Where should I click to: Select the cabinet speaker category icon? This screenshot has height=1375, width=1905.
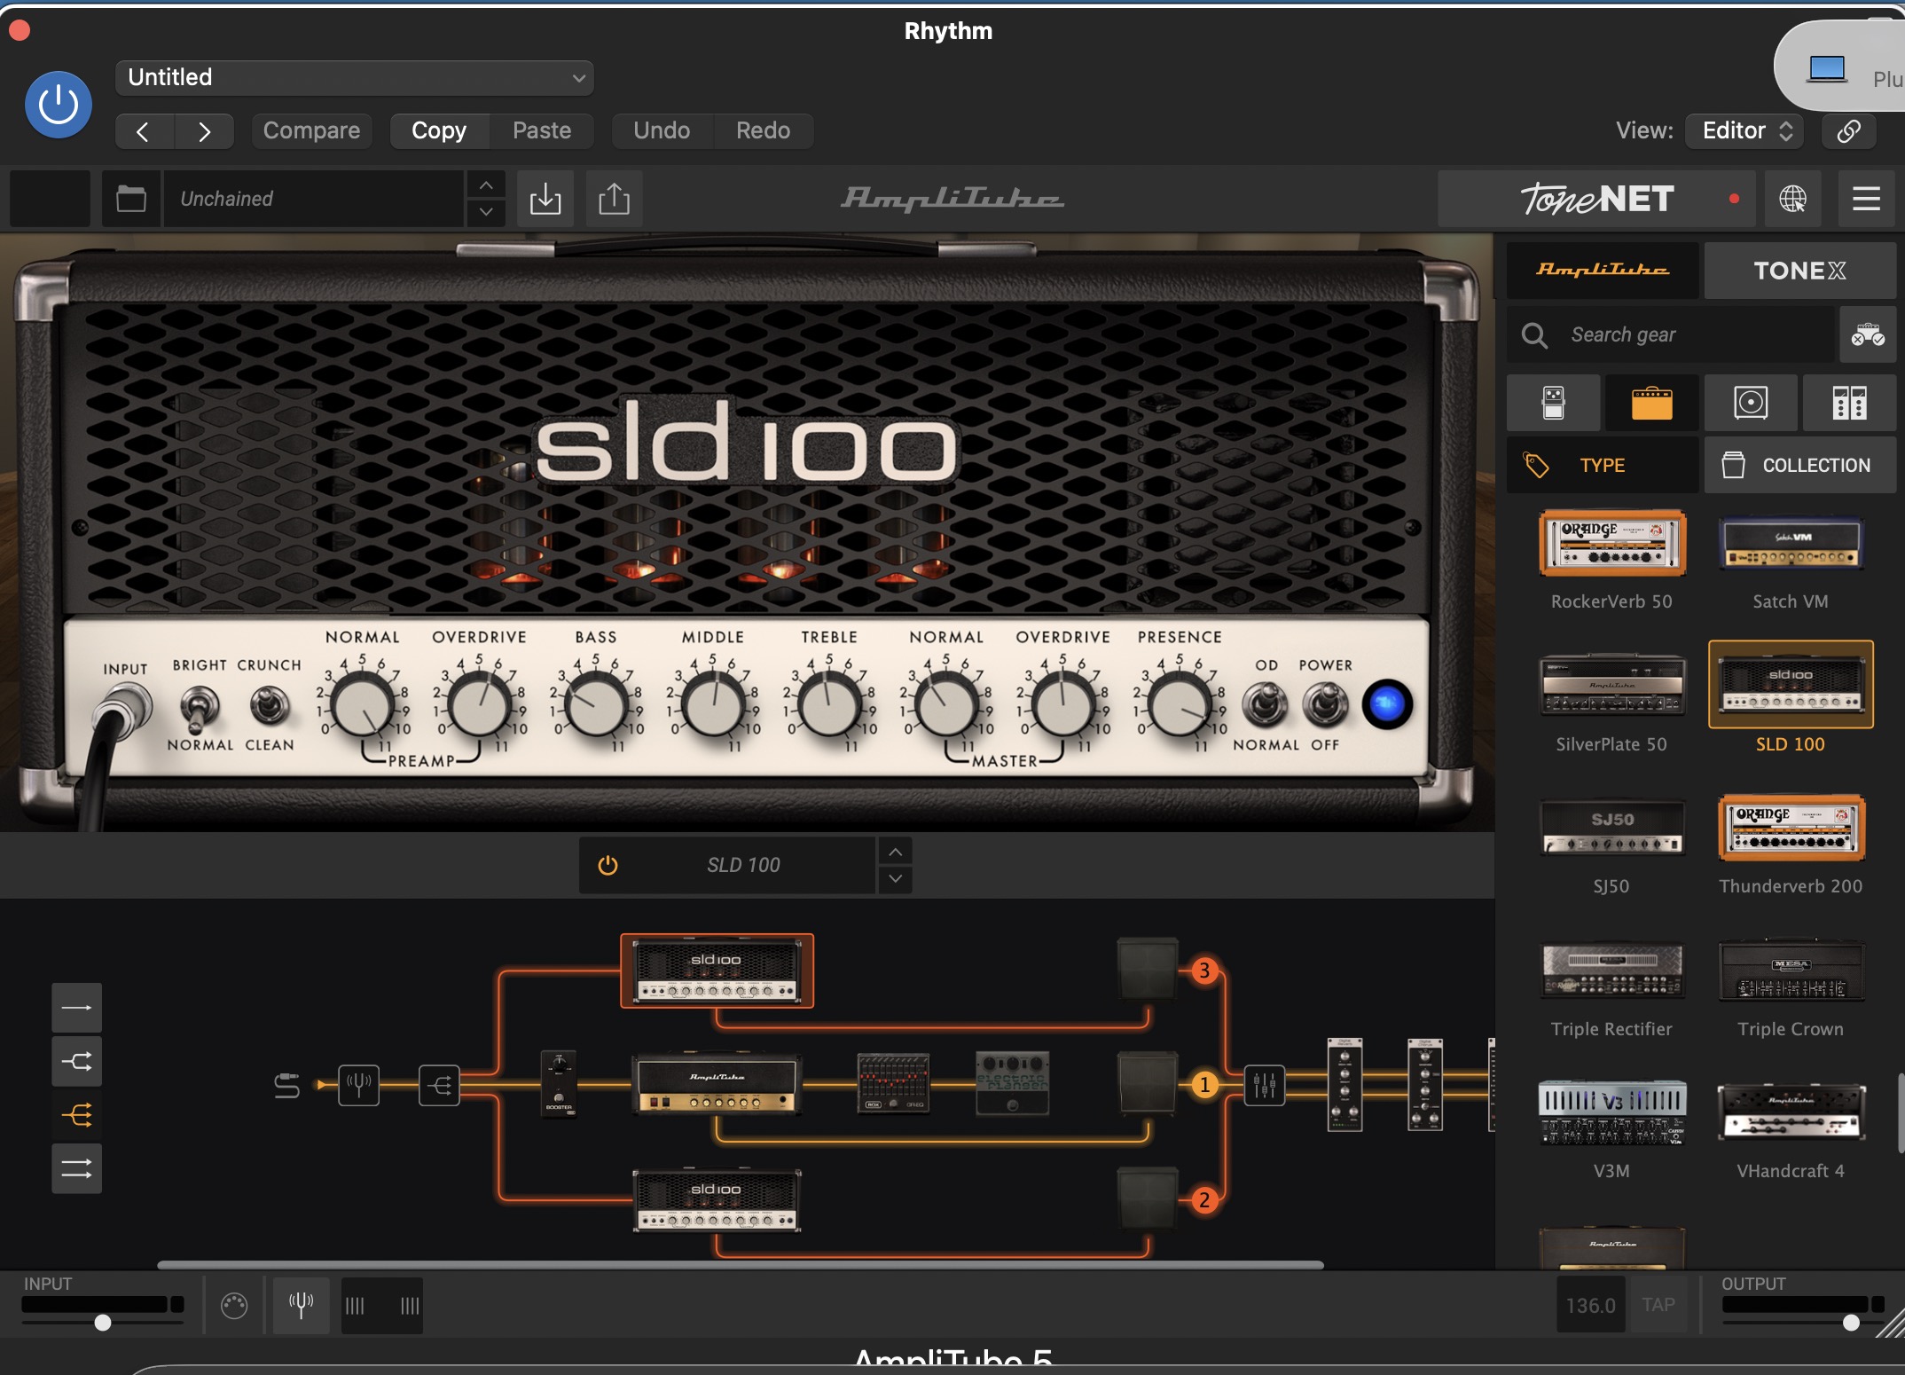click(1750, 403)
